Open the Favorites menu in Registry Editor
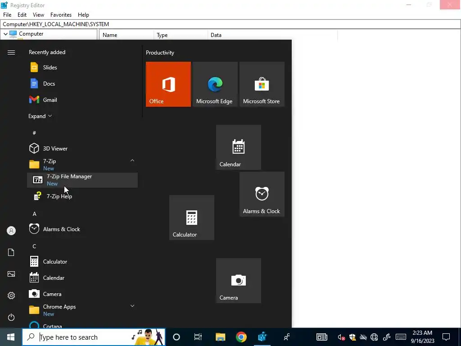Screen dimensions: 461x346 coord(61,15)
